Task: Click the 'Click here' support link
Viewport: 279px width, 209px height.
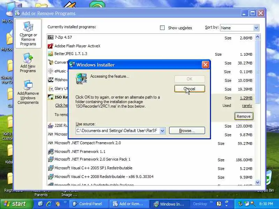Action: (62, 105)
